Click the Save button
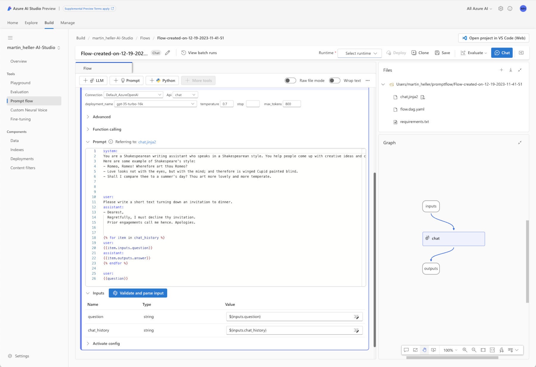Screen dimensions: 536x367 [x=442, y=53]
